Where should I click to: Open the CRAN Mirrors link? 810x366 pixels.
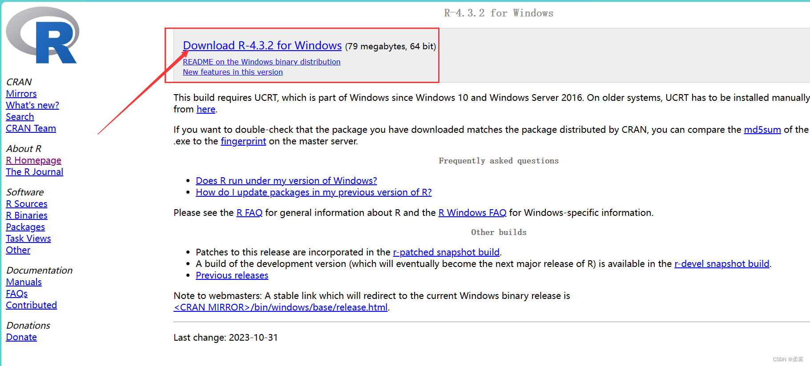click(x=21, y=94)
